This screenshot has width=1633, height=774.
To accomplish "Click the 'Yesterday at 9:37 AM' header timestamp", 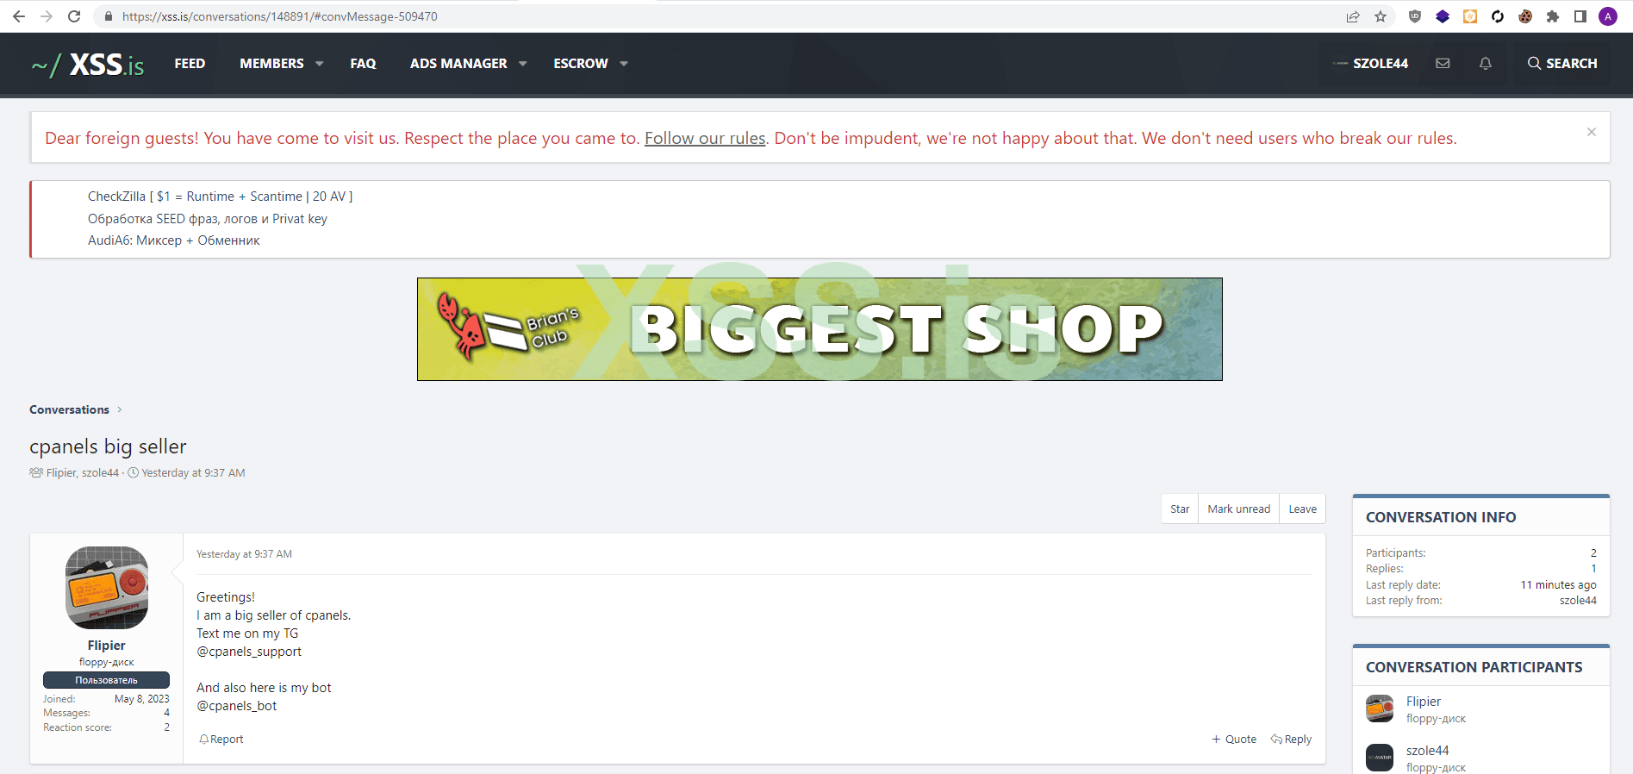I will pos(193,473).
